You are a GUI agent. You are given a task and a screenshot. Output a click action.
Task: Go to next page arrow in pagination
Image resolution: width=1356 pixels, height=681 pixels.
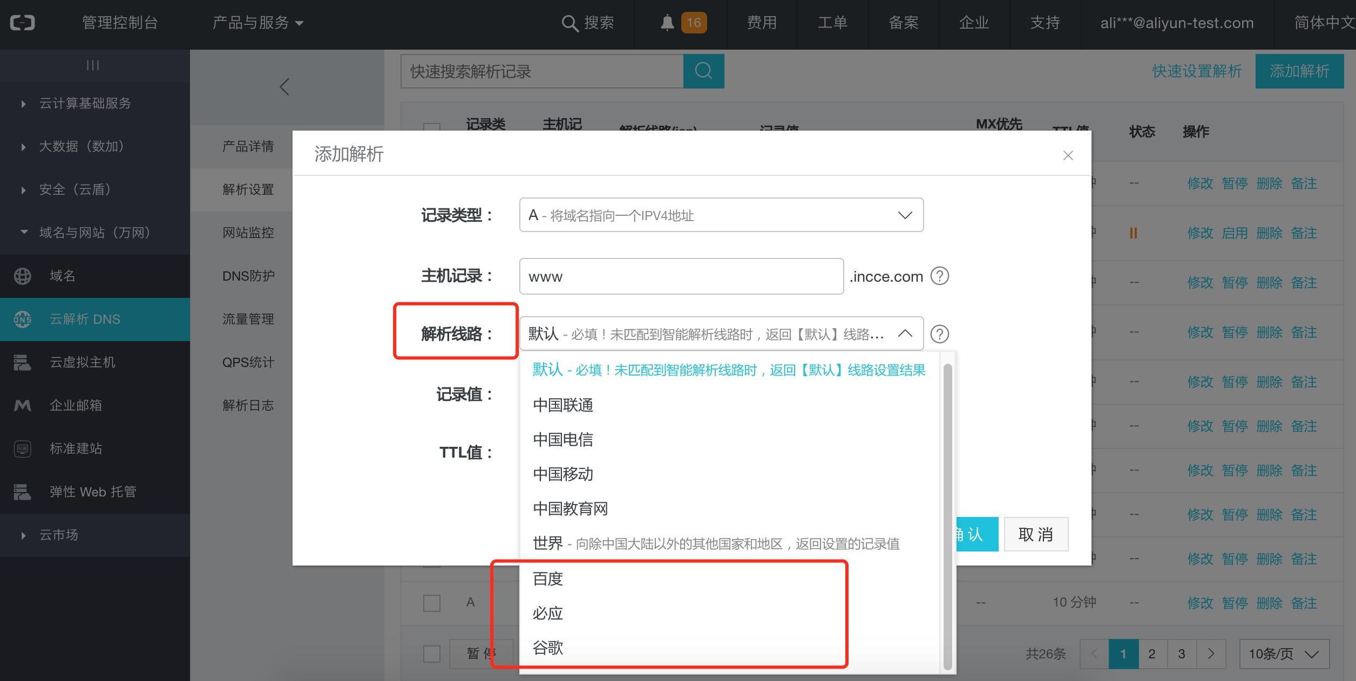(x=1211, y=654)
